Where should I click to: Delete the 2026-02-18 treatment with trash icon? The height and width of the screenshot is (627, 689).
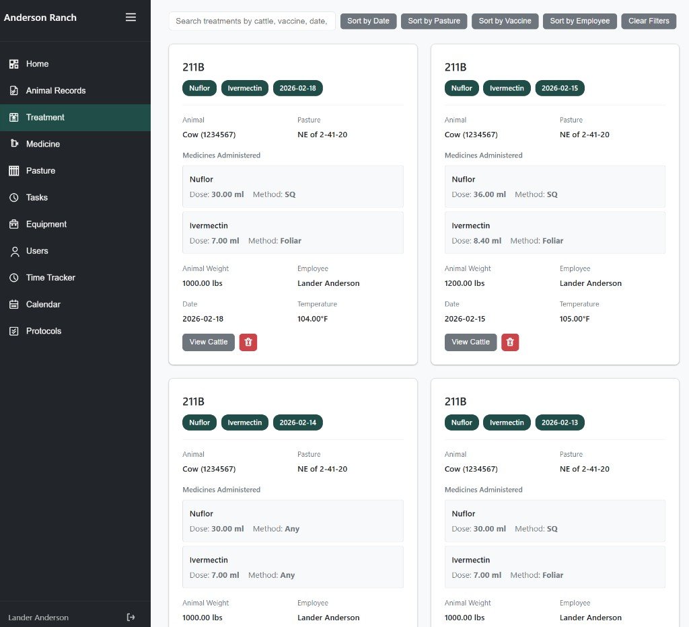point(248,342)
